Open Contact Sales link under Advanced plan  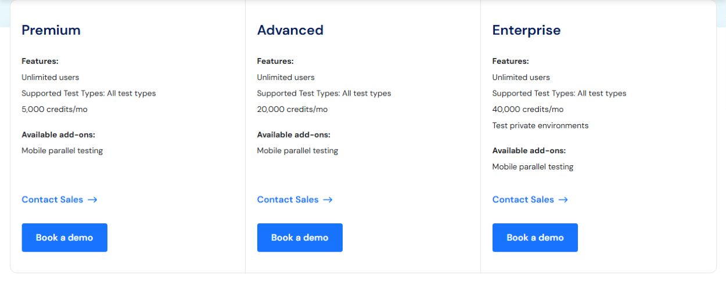coord(294,200)
